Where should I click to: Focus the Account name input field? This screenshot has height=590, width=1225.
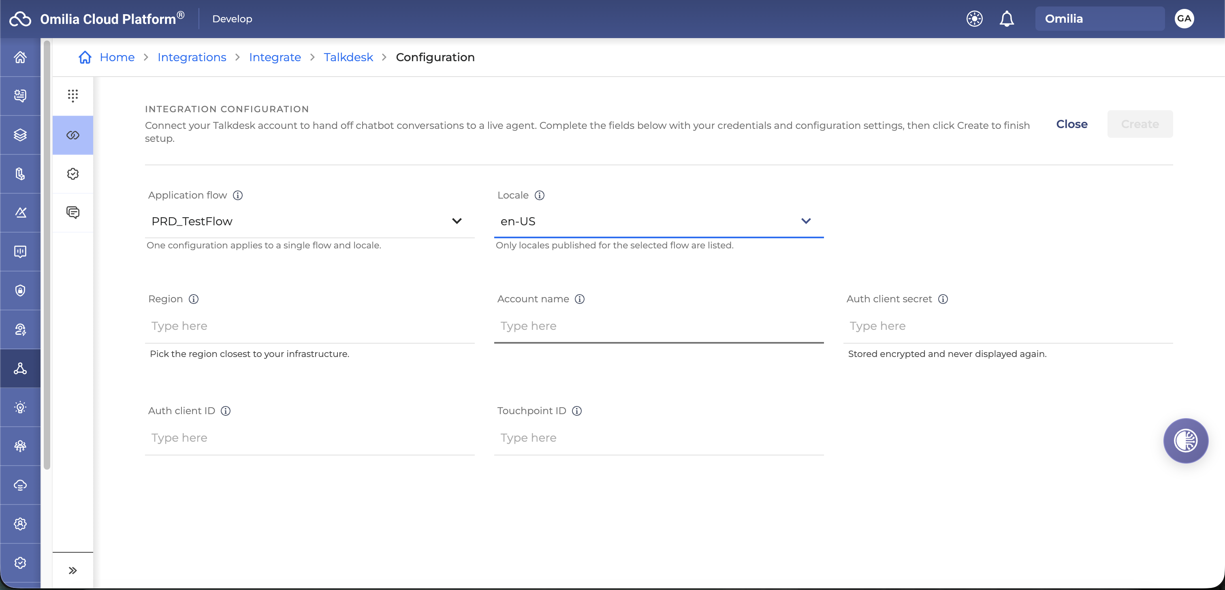(659, 326)
